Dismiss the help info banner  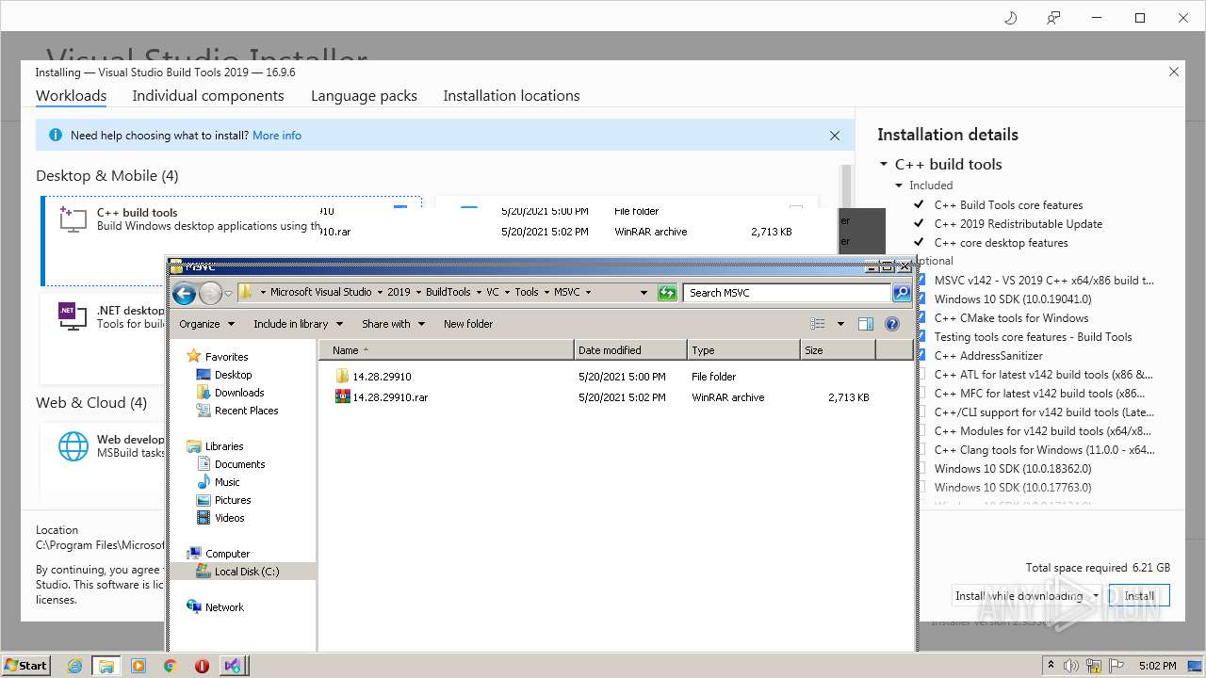click(835, 136)
